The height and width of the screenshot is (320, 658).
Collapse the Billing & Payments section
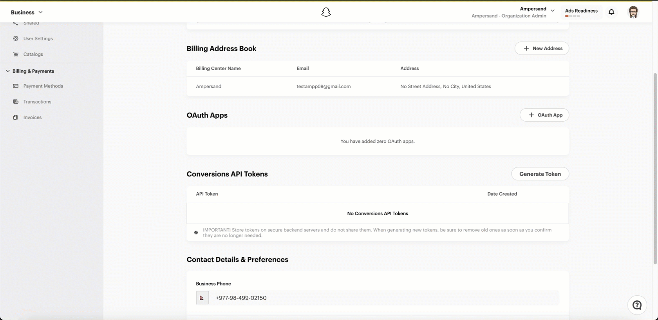(8, 71)
